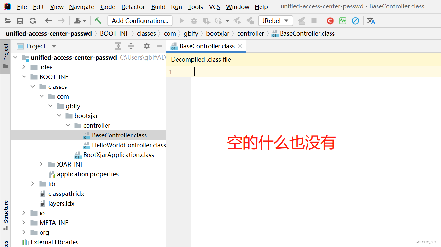
Task: Select classpath.idx file
Action: pos(66,194)
